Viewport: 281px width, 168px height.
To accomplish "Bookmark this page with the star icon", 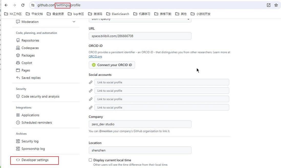I will coord(276,5).
